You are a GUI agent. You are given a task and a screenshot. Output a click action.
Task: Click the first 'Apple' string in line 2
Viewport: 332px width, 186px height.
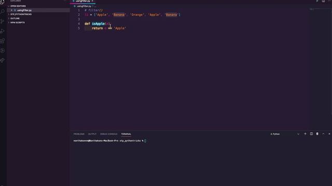pos(102,14)
